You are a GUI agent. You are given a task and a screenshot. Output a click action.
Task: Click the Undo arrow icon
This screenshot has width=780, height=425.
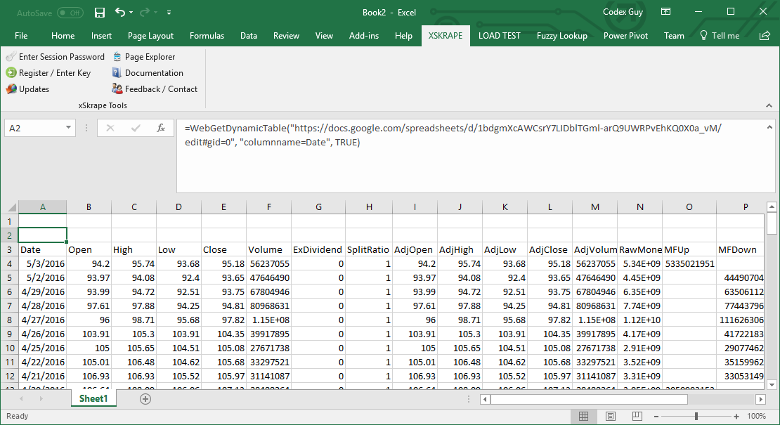click(x=120, y=13)
